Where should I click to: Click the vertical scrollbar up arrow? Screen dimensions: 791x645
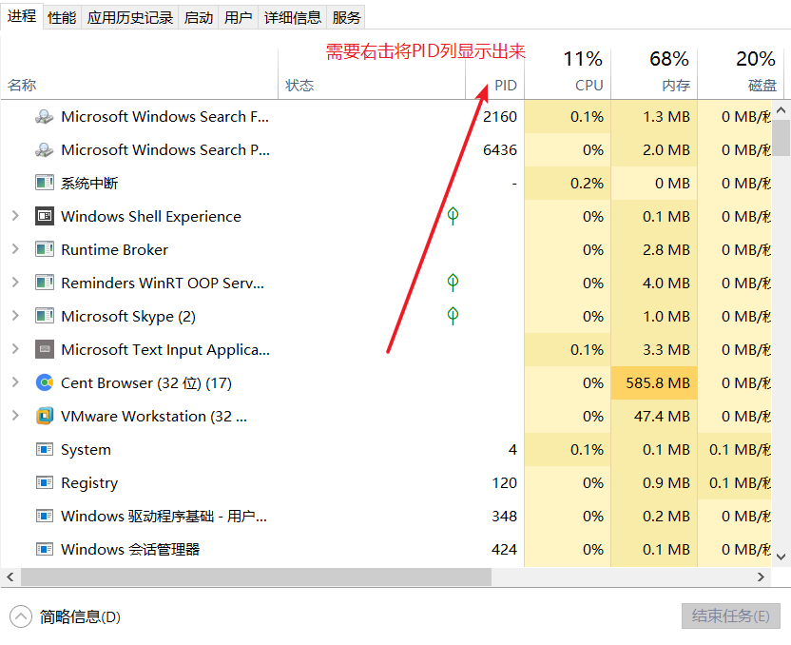[x=781, y=109]
